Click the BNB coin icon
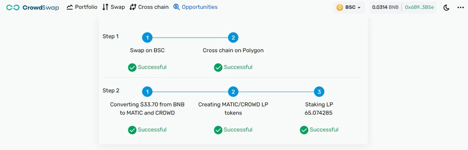The width and height of the screenshot is (468, 150). [340, 7]
